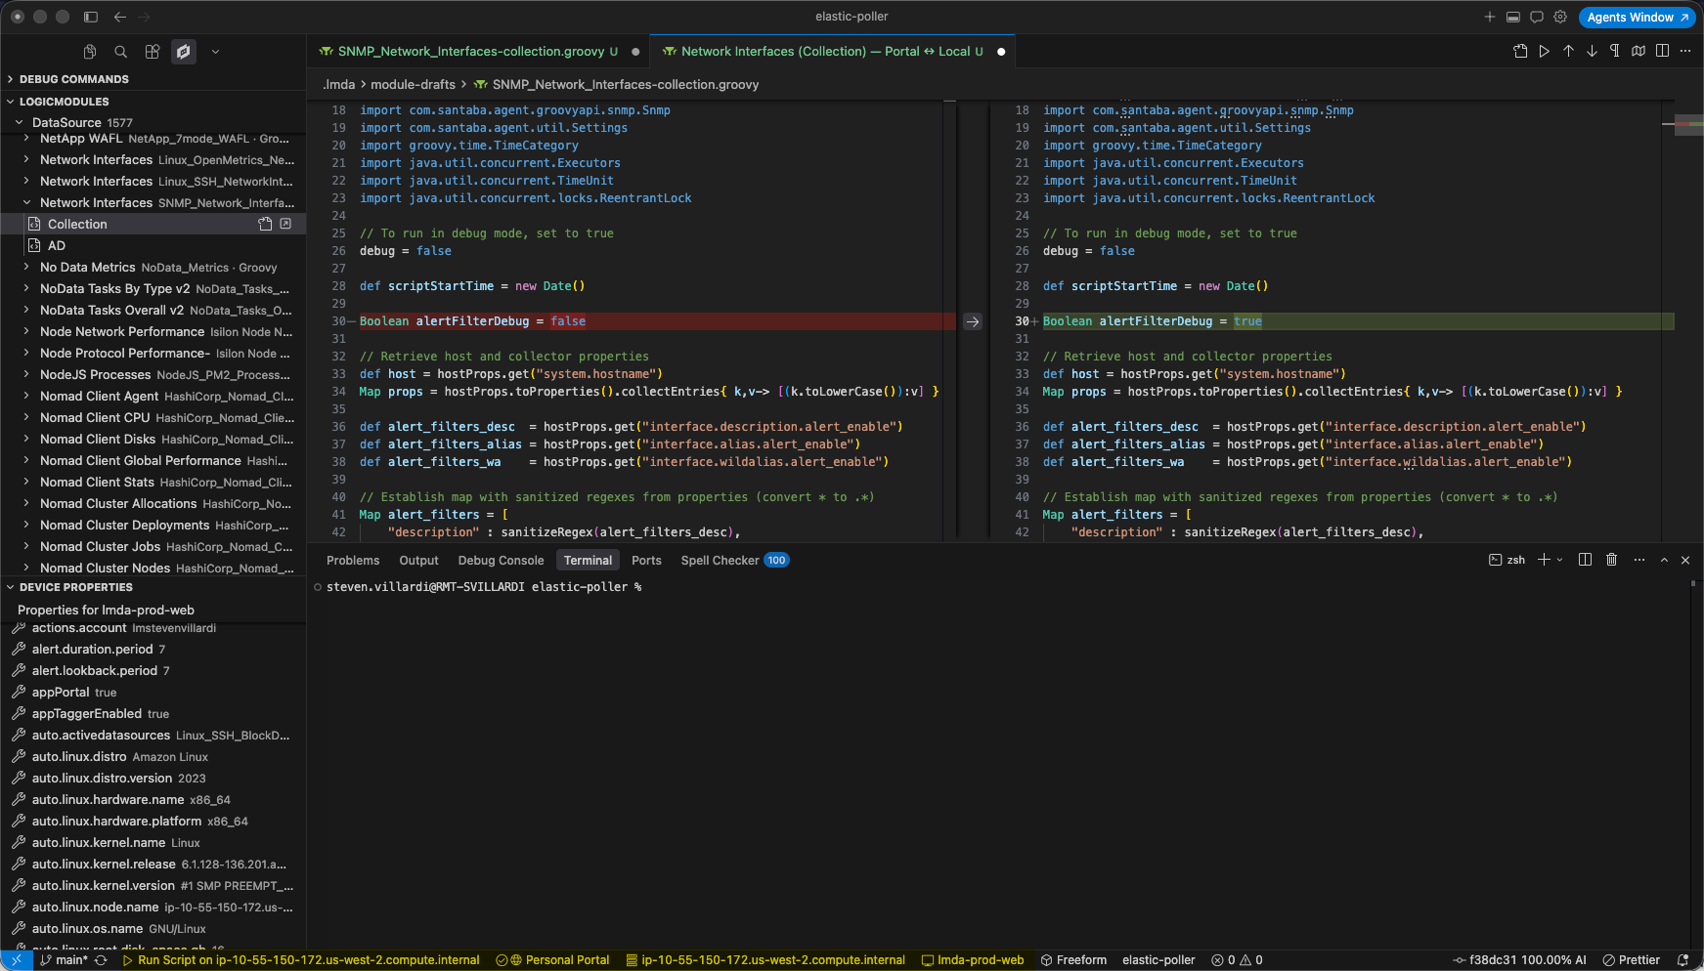Click .lmda folder in breadcrumb
The width and height of the screenshot is (1704, 971).
[339, 85]
